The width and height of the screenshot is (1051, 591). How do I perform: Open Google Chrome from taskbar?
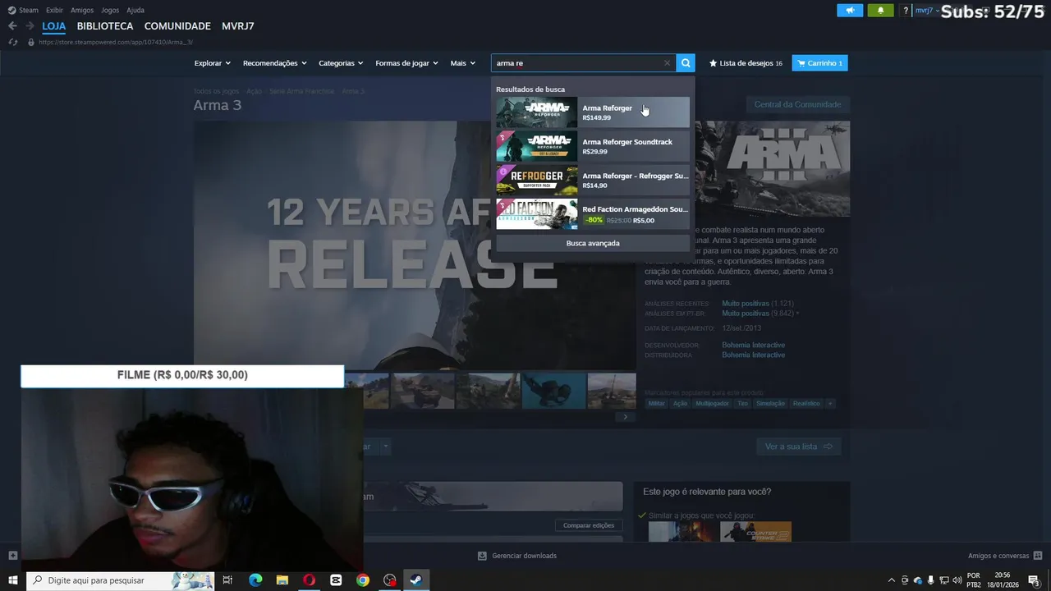click(x=363, y=580)
